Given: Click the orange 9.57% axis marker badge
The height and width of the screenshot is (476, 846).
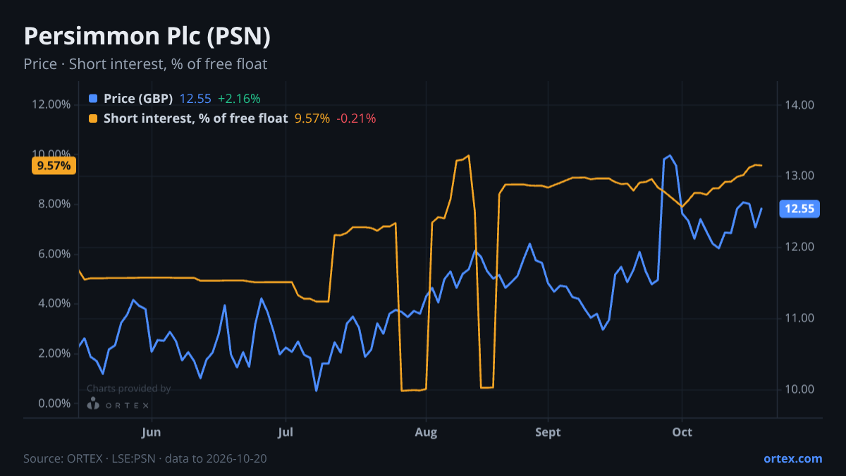Looking at the screenshot, I should [x=54, y=166].
